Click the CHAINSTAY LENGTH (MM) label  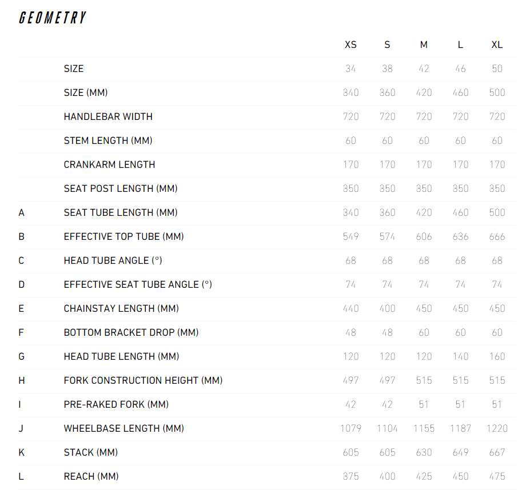(121, 309)
